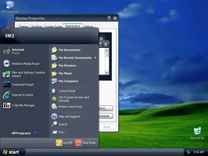
Task: Click the Effects button
Action: pos(106,108)
